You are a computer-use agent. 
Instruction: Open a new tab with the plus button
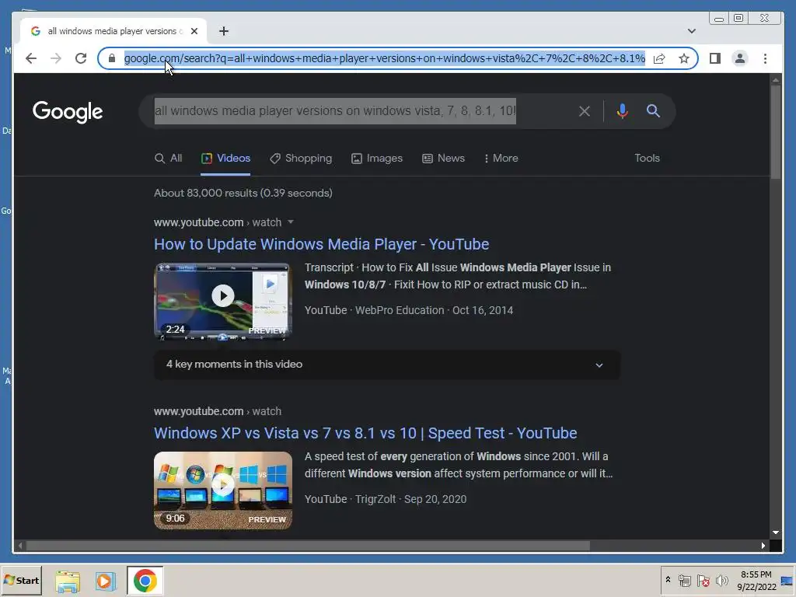[223, 31]
